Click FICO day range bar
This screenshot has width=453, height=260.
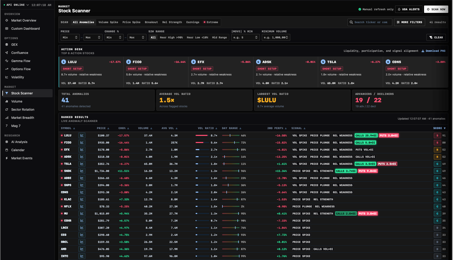(231, 142)
